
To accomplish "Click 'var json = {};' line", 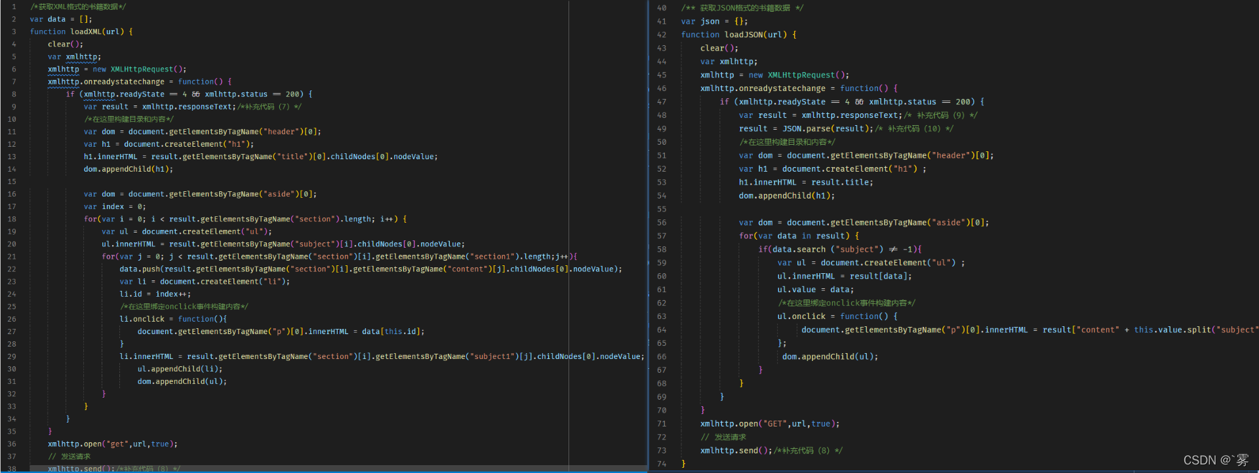I will [x=714, y=21].
